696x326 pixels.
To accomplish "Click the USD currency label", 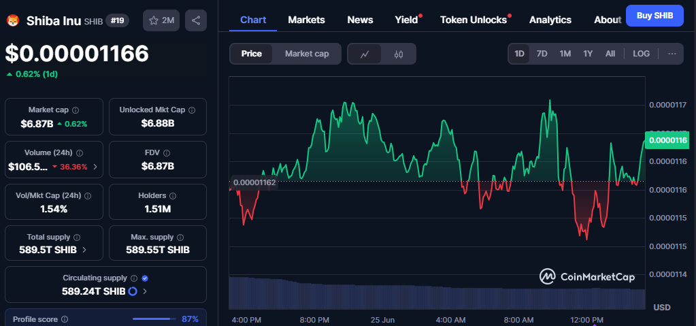I will [662, 308].
